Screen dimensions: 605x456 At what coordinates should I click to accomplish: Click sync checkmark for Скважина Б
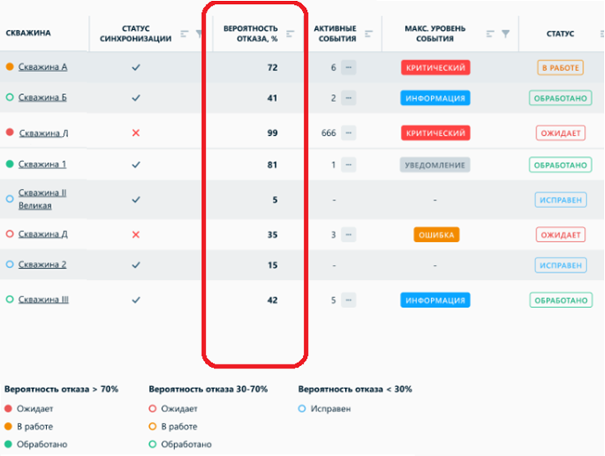click(x=136, y=98)
